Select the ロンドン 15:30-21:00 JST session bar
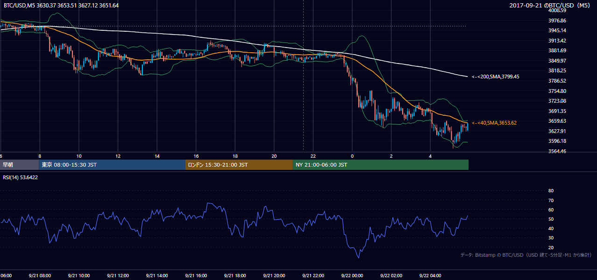597x280 pixels. [239, 165]
